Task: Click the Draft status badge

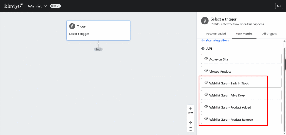Action: (56, 6)
